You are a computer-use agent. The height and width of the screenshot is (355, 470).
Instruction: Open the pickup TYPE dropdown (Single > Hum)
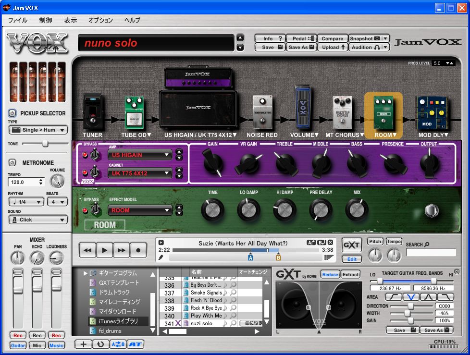pos(38,130)
